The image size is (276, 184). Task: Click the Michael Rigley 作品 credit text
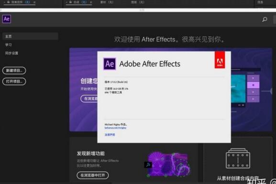[116, 124]
